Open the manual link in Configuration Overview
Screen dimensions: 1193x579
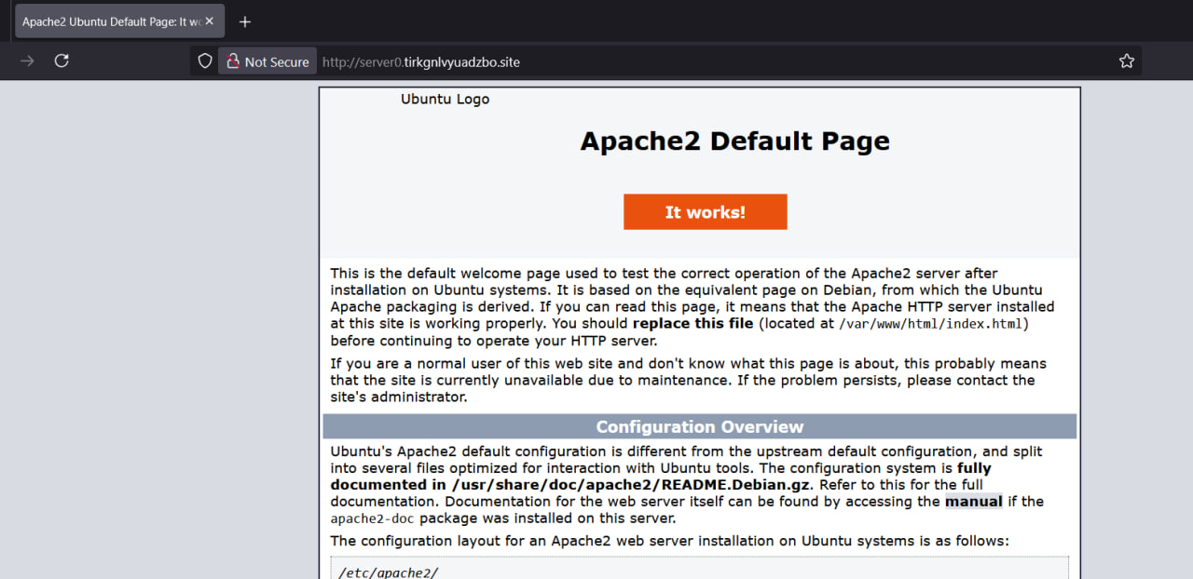(973, 502)
